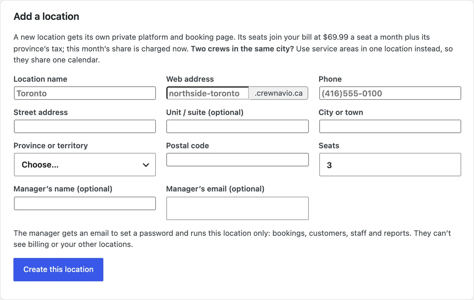Click the 'Street address' label
Image resolution: width=474 pixels, height=300 pixels.
click(41, 113)
